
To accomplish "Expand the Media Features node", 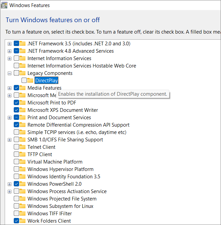I will 10,88.
